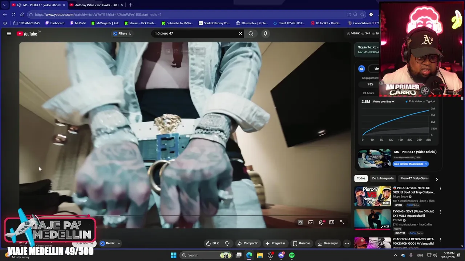Click Compartir share button

tap(247, 243)
